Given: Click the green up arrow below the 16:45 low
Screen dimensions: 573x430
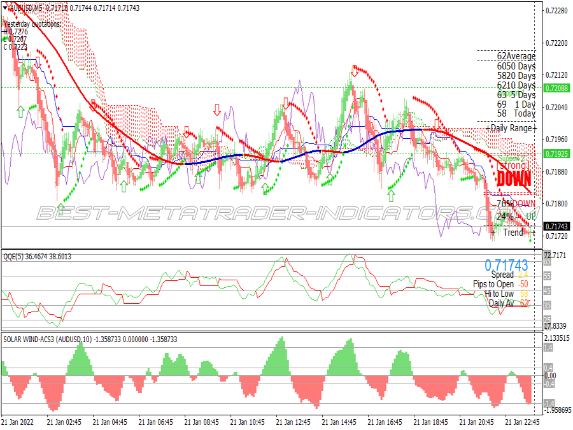Looking at the screenshot, I should (x=391, y=196).
